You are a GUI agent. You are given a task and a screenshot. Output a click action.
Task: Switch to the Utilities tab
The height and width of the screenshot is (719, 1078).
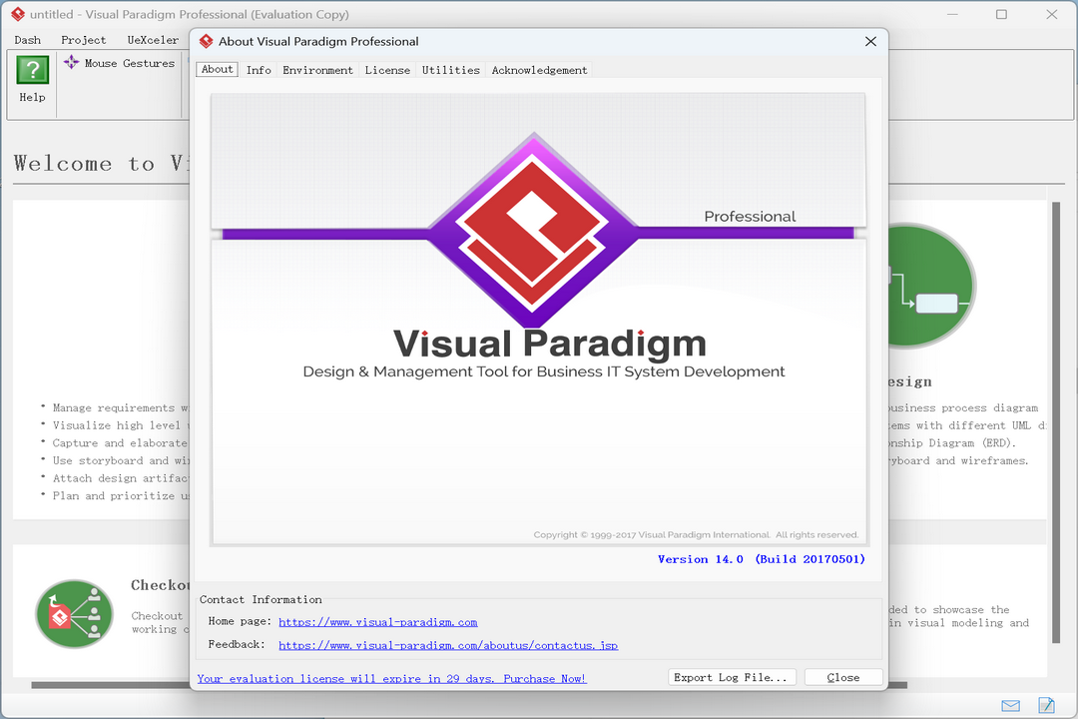450,70
